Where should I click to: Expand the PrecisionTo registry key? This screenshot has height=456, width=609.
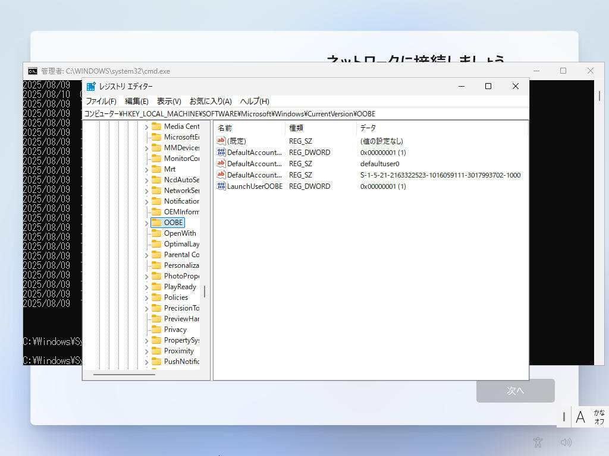point(146,309)
